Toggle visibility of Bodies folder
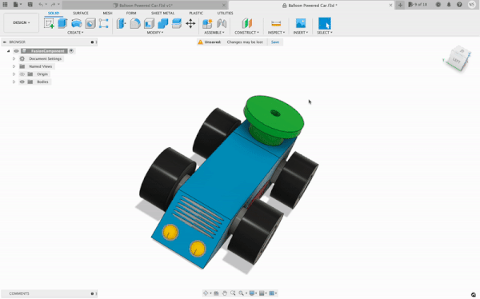Screen dimensions: 480x299 [22, 82]
